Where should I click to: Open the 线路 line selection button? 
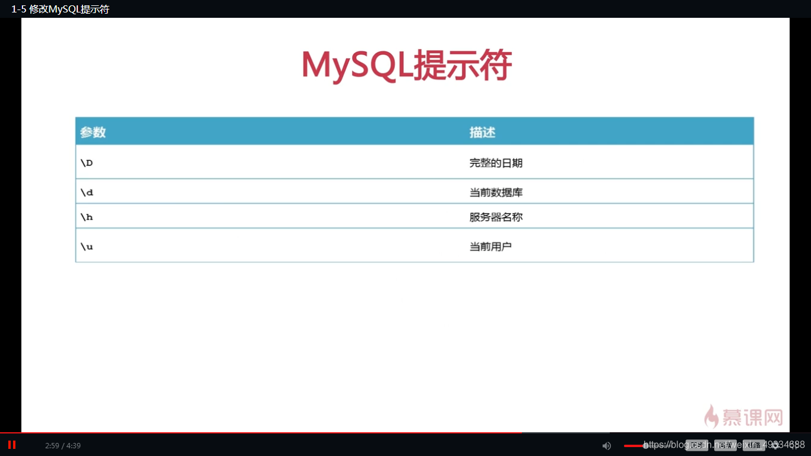coord(754,445)
